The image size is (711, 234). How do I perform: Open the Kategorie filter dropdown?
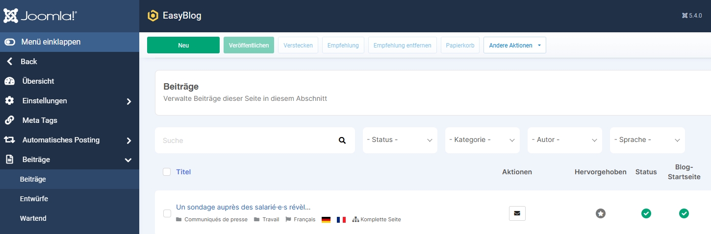pyautogui.click(x=482, y=140)
